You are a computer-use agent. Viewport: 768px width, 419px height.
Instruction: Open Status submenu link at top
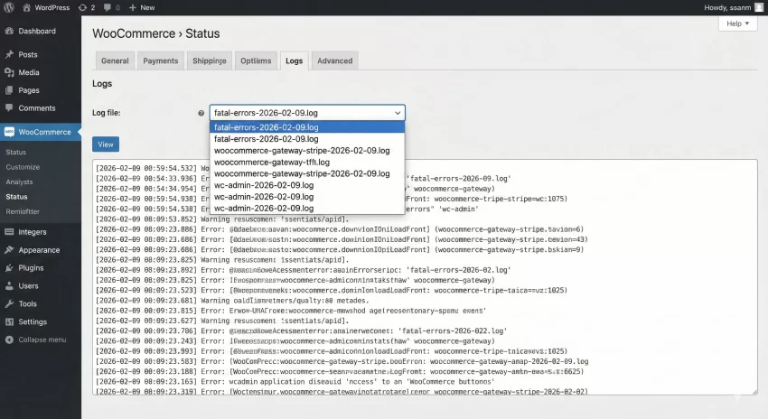coord(16,153)
